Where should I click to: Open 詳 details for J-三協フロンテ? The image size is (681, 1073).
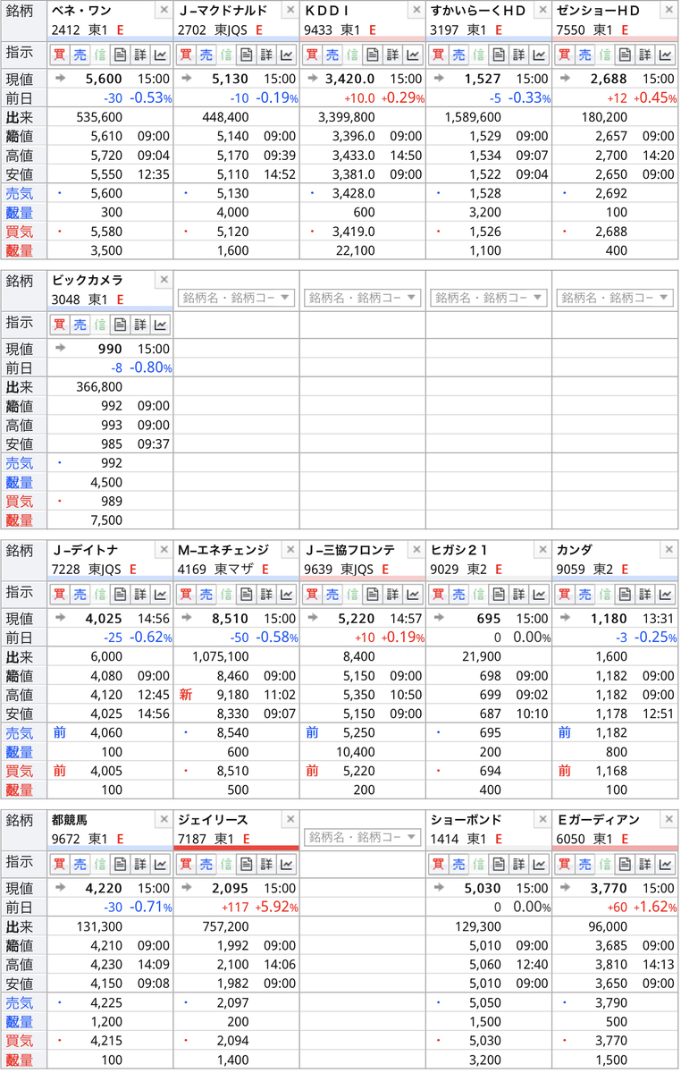point(392,594)
